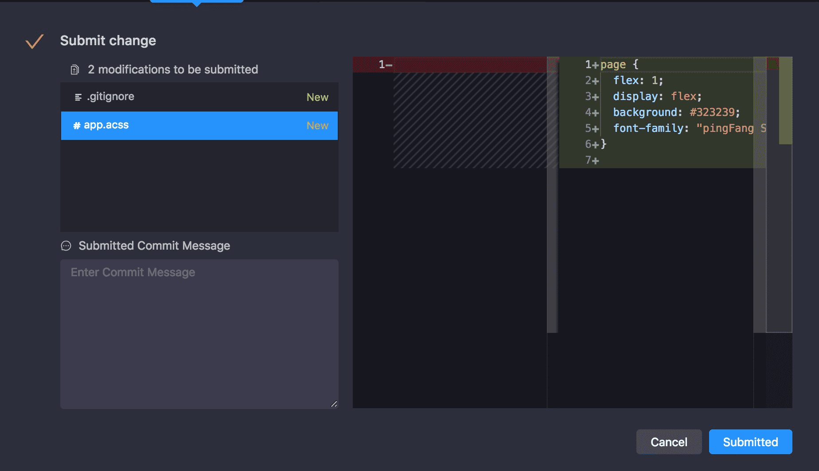The image size is (819, 471).
Task: Click the "2 modifications to be submitted" heading
Action: point(173,69)
